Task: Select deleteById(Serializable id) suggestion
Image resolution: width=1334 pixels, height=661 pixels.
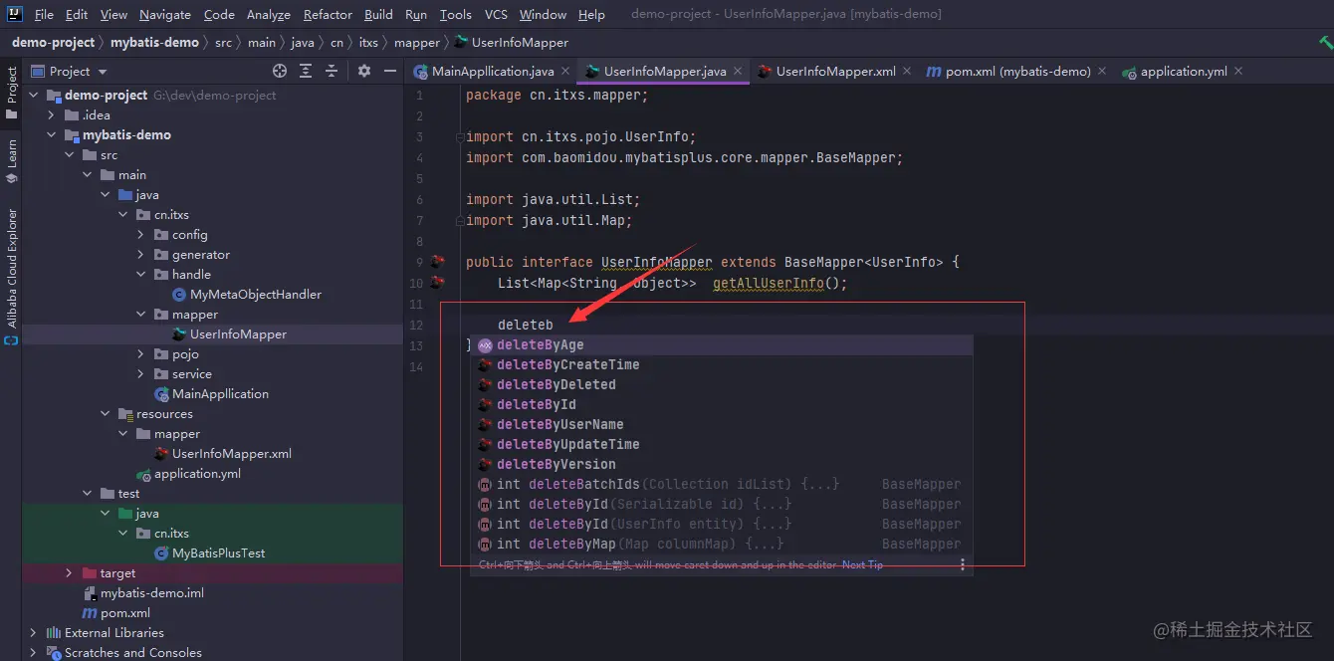Action: (x=722, y=504)
